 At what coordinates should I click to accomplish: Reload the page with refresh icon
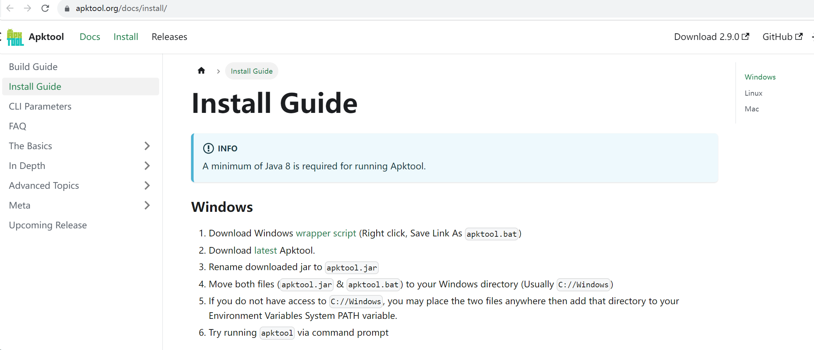(45, 8)
